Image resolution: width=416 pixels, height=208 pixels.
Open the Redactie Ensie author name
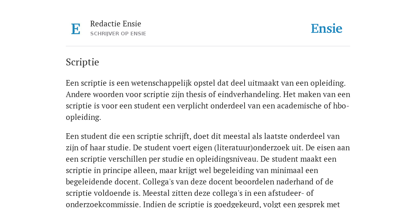tap(116, 24)
